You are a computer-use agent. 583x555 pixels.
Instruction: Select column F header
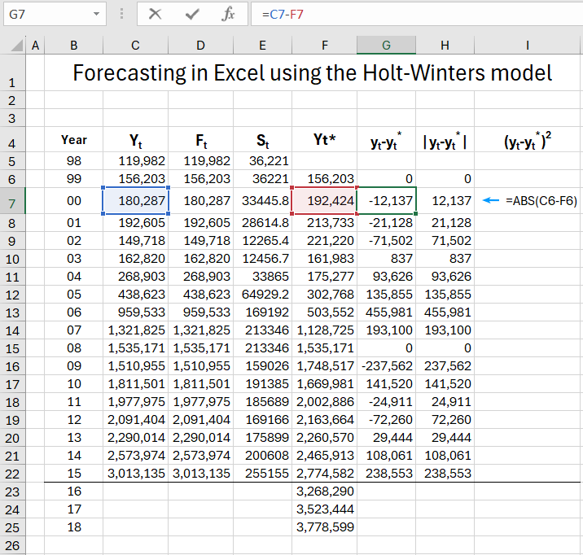(x=325, y=45)
